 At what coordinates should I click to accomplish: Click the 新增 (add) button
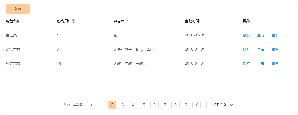coord(18,9)
